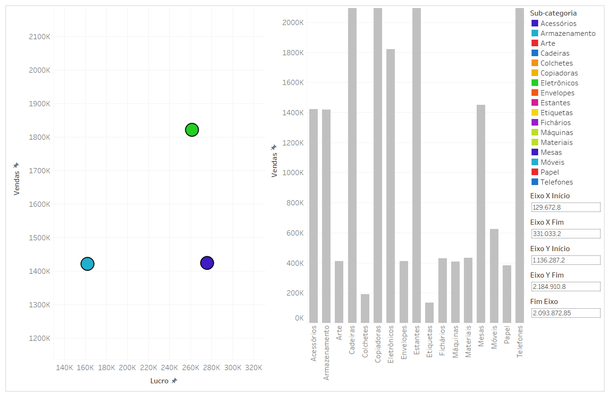The width and height of the screenshot is (610, 397).
Task: Click the Armazenamento color swatch in legend
Action: pos(535,34)
